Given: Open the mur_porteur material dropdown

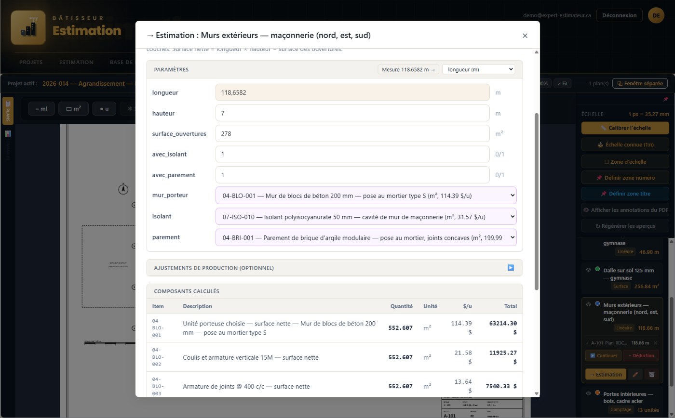Looking at the screenshot, I should (x=366, y=196).
